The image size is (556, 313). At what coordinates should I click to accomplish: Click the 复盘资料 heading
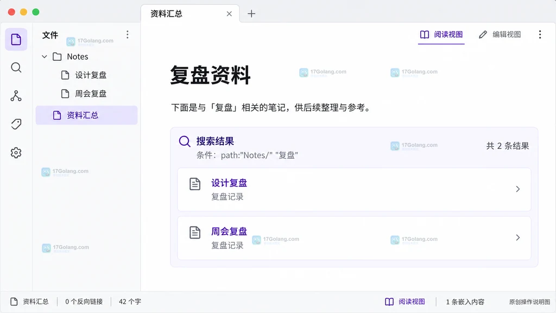pyautogui.click(x=210, y=75)
